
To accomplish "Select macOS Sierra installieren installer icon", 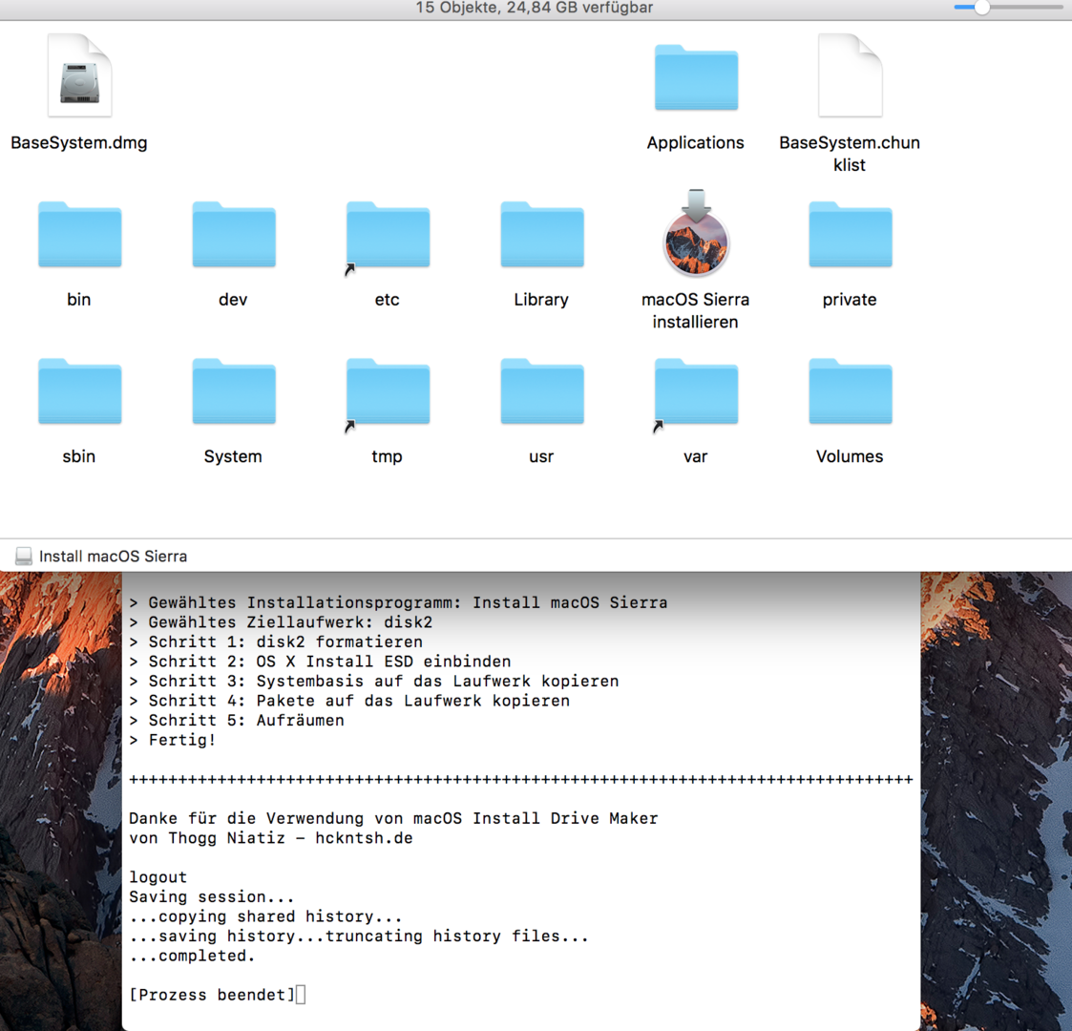I will tap(696, 236).
